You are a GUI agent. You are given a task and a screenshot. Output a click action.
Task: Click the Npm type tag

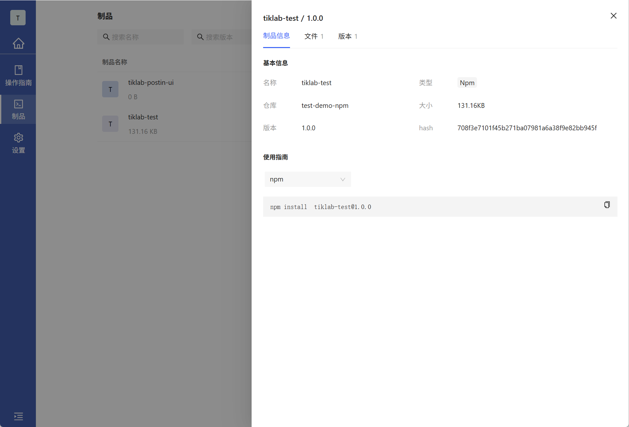pos(467,83)
